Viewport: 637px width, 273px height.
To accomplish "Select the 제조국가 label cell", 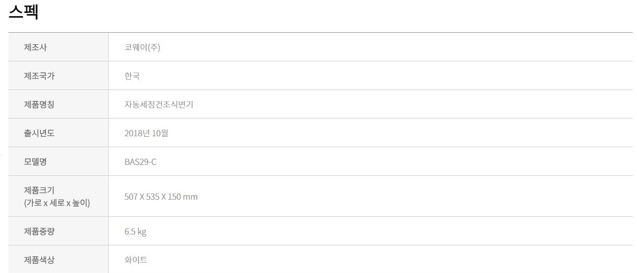I will tap(58, 76).
